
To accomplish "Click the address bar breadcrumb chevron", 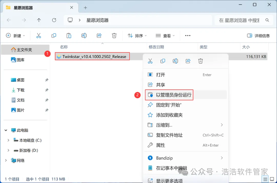I will pos(80,20).
